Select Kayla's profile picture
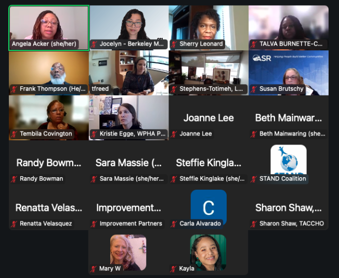This screenshot has height=278, width=339. [x=208, y=253]
